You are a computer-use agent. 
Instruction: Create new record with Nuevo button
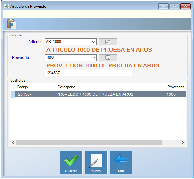96,163
